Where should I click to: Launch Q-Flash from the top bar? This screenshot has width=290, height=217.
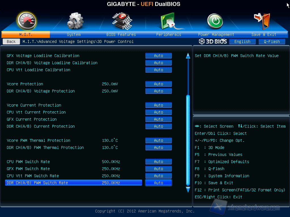[x=272, y=42]
